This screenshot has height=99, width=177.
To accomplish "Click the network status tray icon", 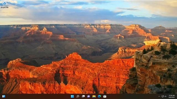I will pyautogui.click(x=163, y=96).
